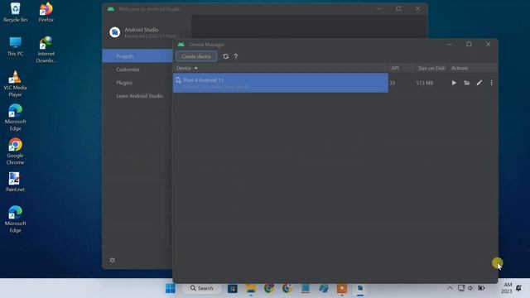Open Firefox desktop shortcut
The image size is (530, 298).
point(46,12)
